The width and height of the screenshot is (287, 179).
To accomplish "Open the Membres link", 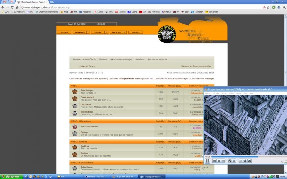I will (140, 59).
